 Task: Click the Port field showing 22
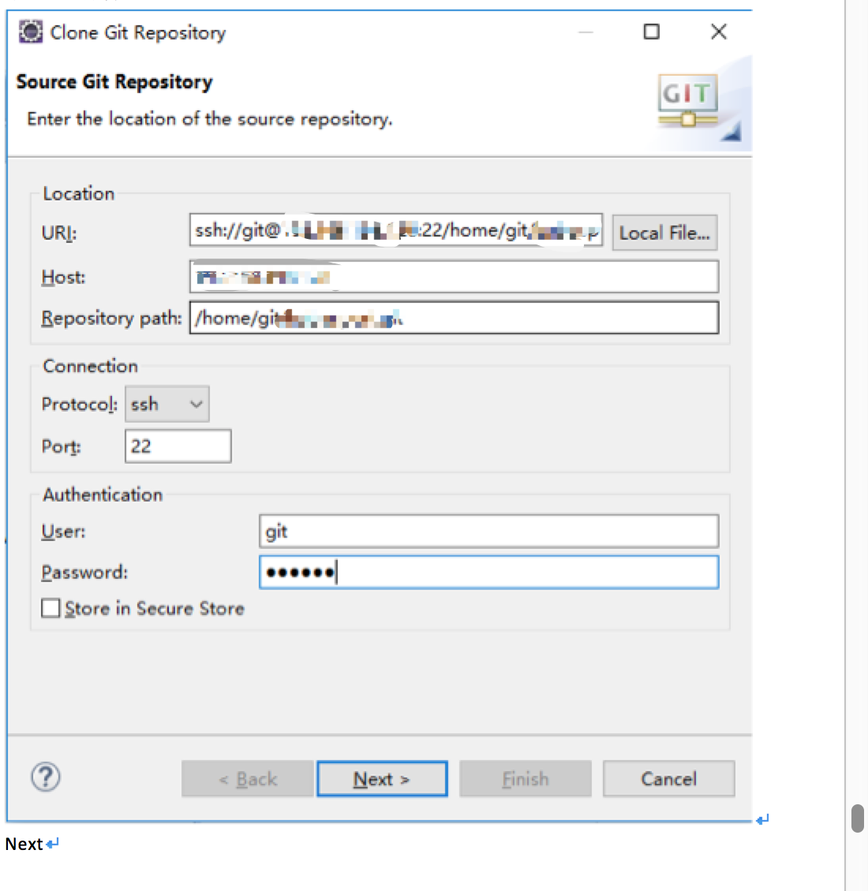[x=178, y=446]
